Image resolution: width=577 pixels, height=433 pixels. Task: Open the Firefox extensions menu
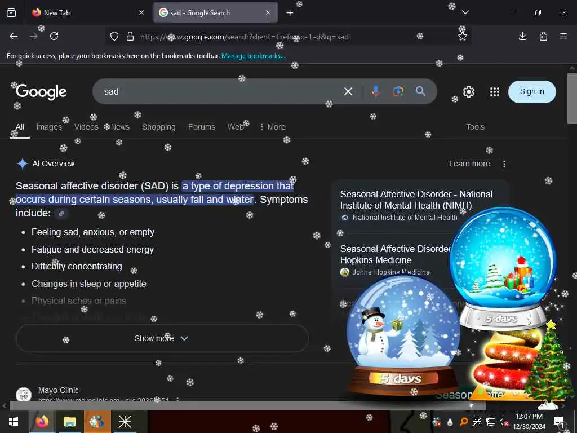(543, 36)
